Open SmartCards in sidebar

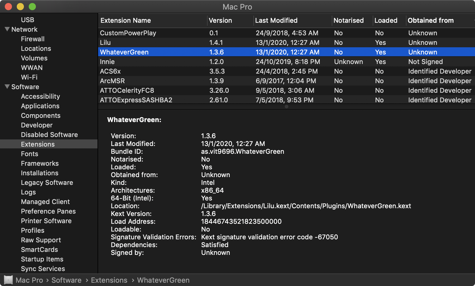[x=39, y=250]
